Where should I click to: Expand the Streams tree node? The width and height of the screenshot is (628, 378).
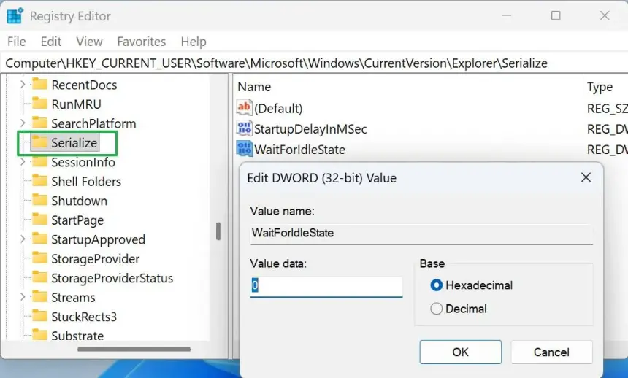pos(23,297)
